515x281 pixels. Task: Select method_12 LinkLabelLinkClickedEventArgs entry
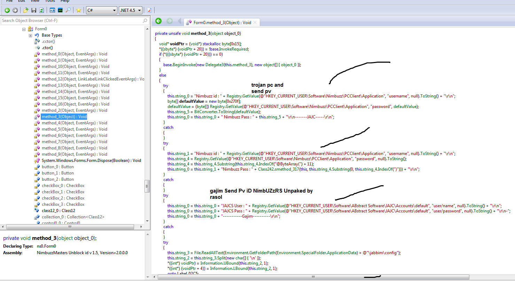[x=93, y=79]
